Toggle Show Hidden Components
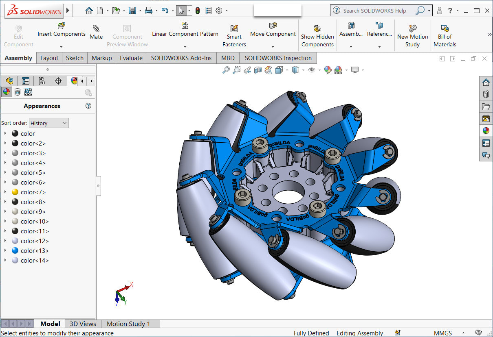The image size is (493, 337). [317, 36]
